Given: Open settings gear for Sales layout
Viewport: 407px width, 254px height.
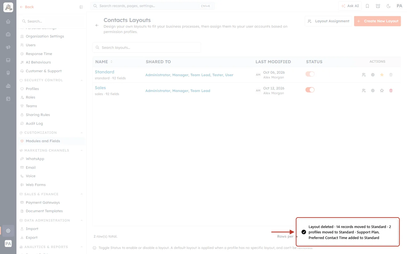Looking at the screenshot, I should pyautogui.click(x=373, y=91).
